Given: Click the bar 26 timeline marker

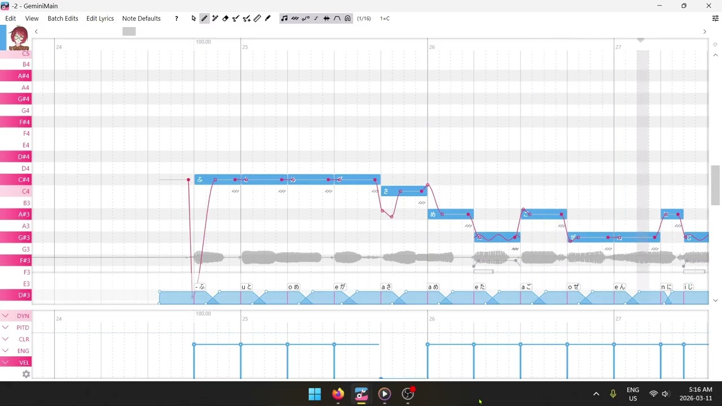Looking at the screenshot, I should (x=432, y=47).
